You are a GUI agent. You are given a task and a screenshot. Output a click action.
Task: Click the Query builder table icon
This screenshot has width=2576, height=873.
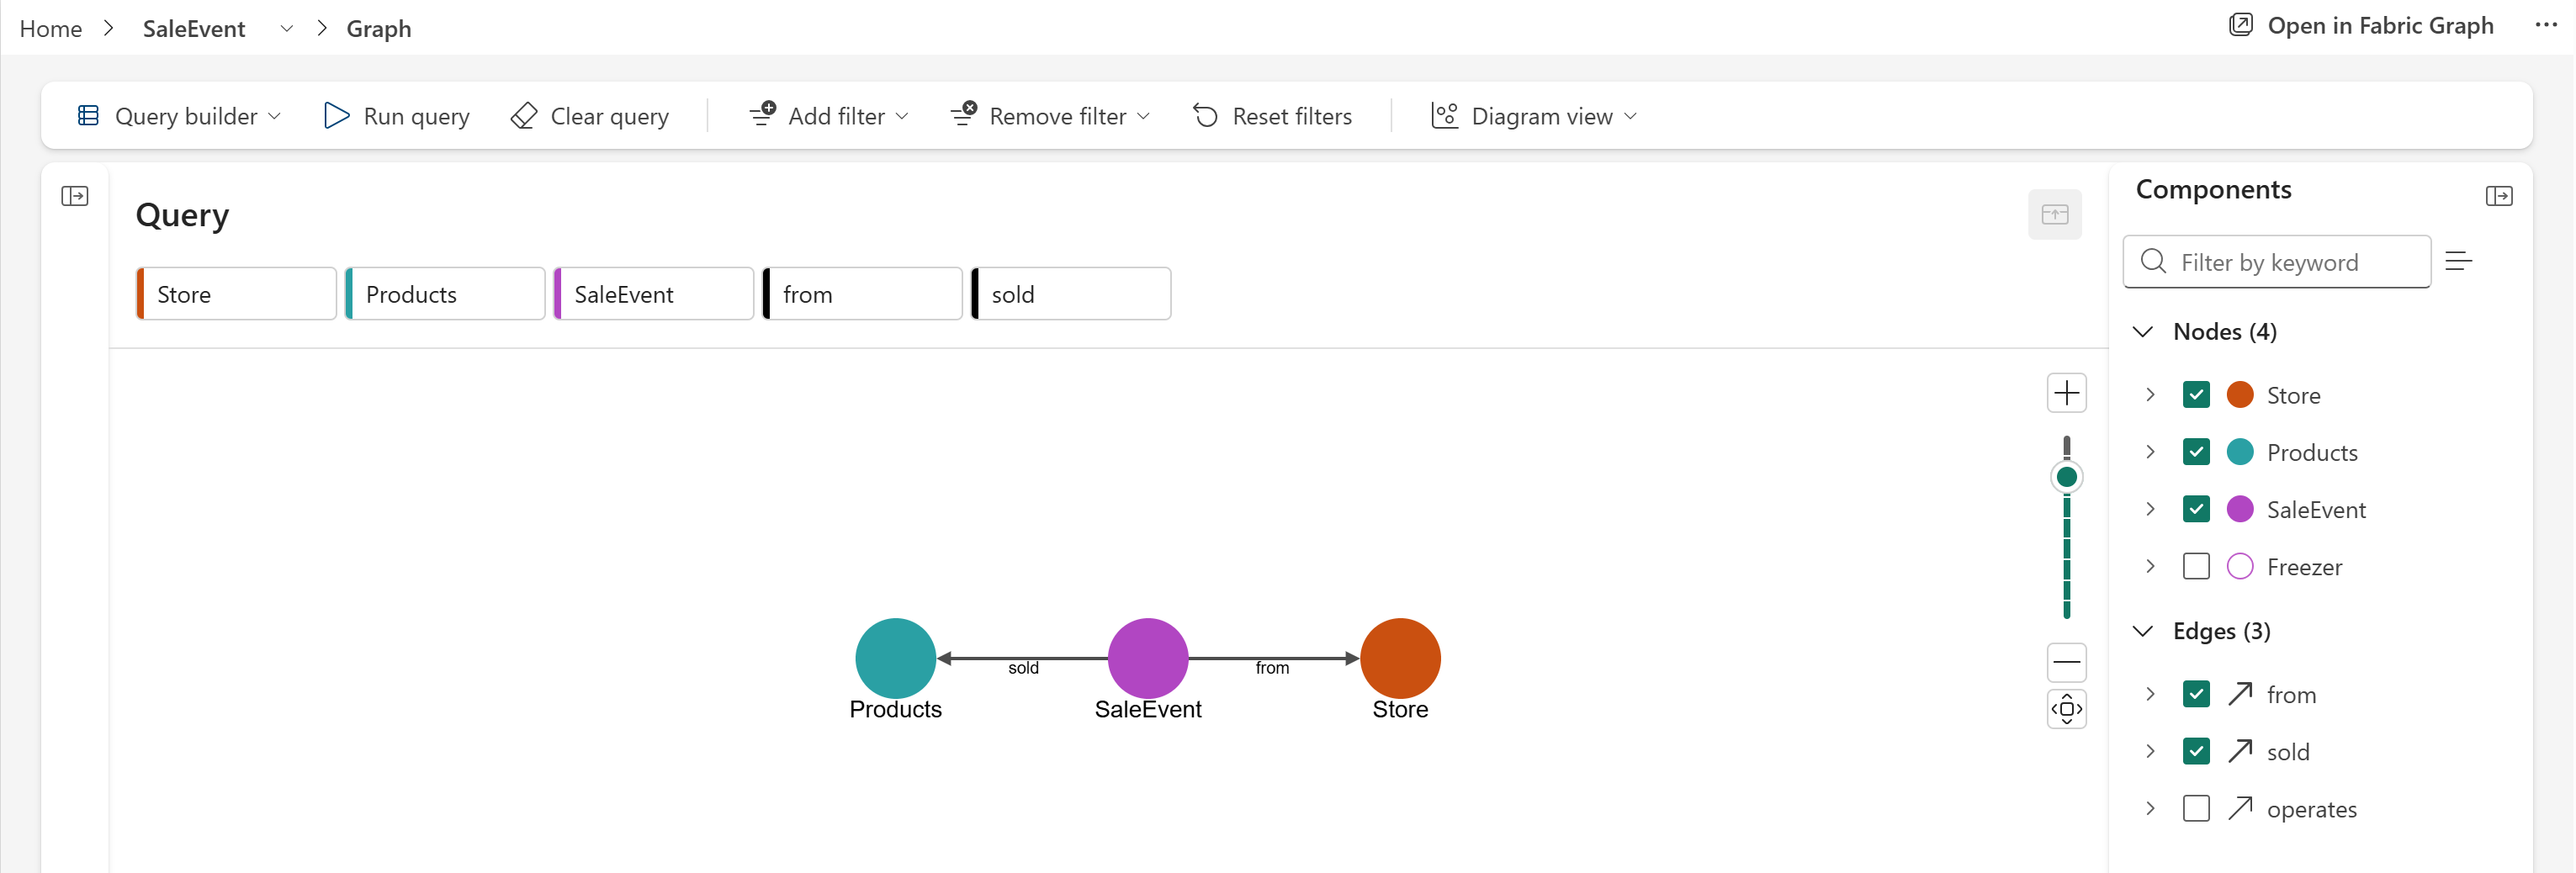click(x=88, y=116)
